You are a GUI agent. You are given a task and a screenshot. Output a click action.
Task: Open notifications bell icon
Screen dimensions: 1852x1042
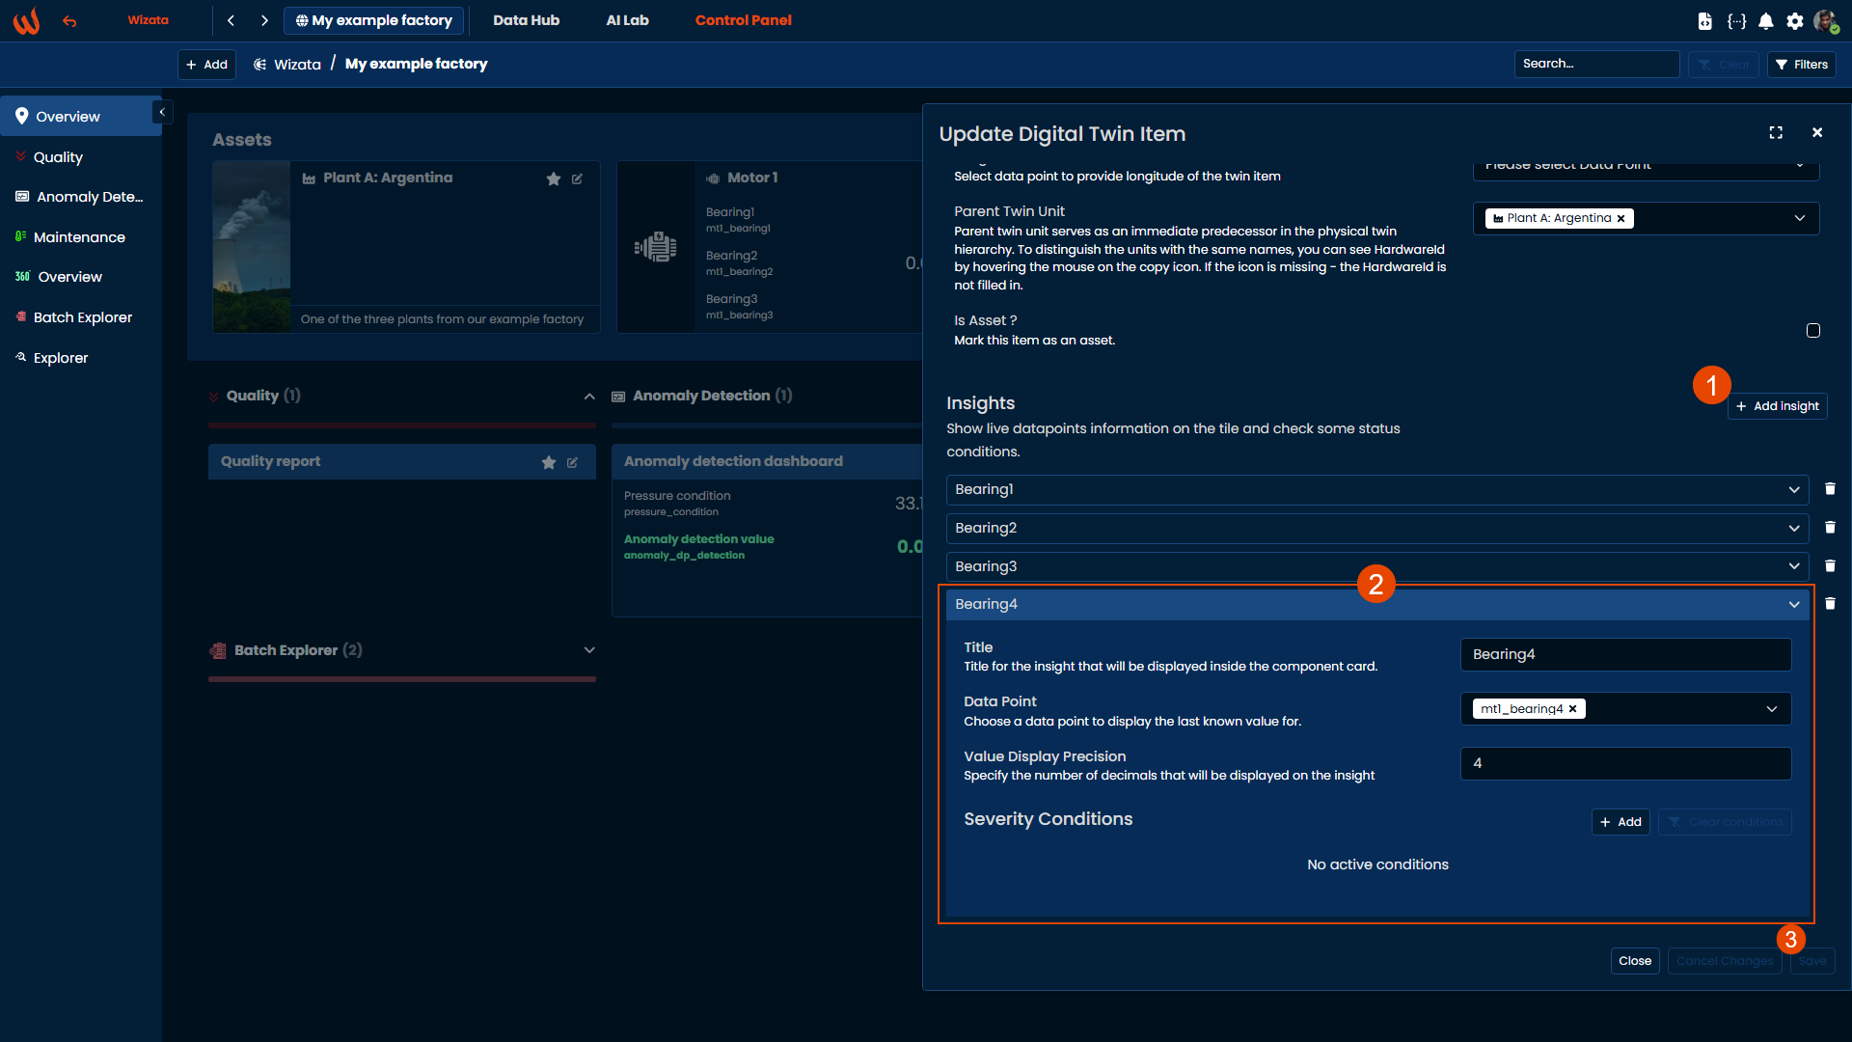(1766, 21)
